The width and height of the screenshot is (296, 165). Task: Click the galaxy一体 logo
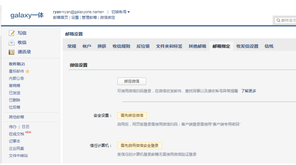coord(27,15)
